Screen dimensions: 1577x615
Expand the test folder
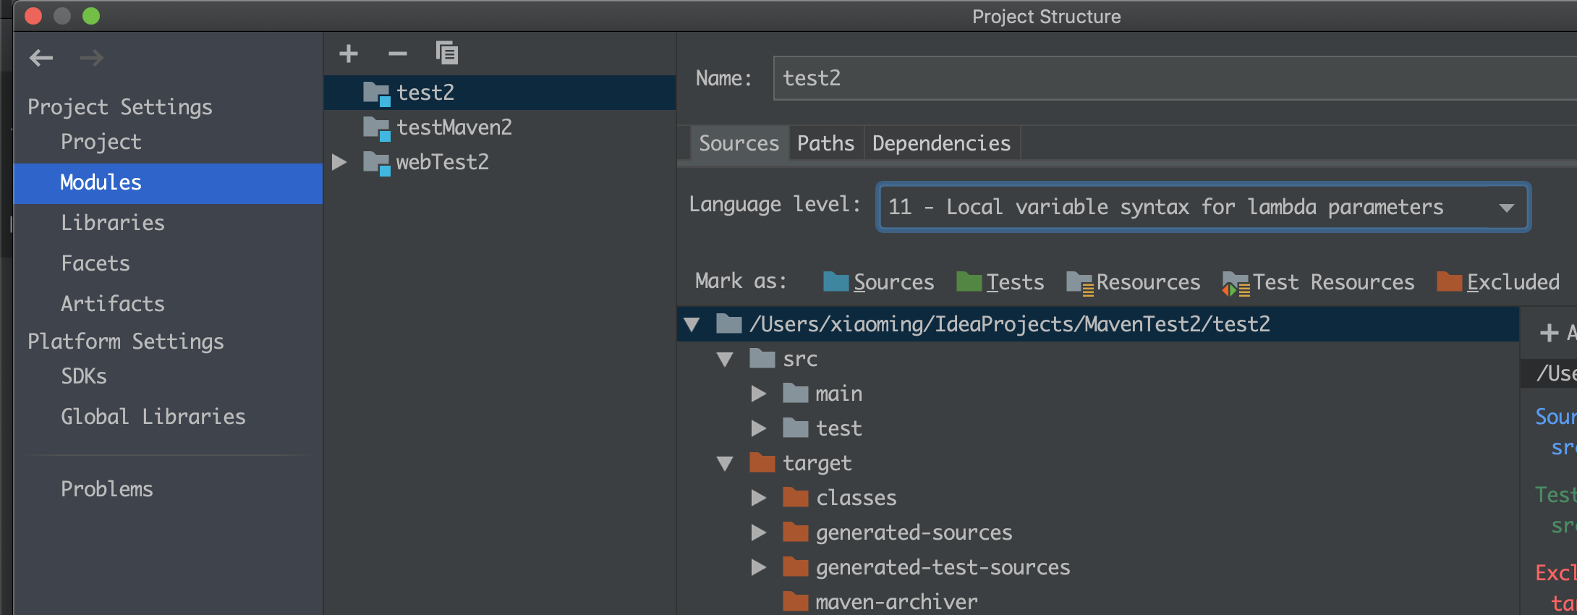click(758, 428)
